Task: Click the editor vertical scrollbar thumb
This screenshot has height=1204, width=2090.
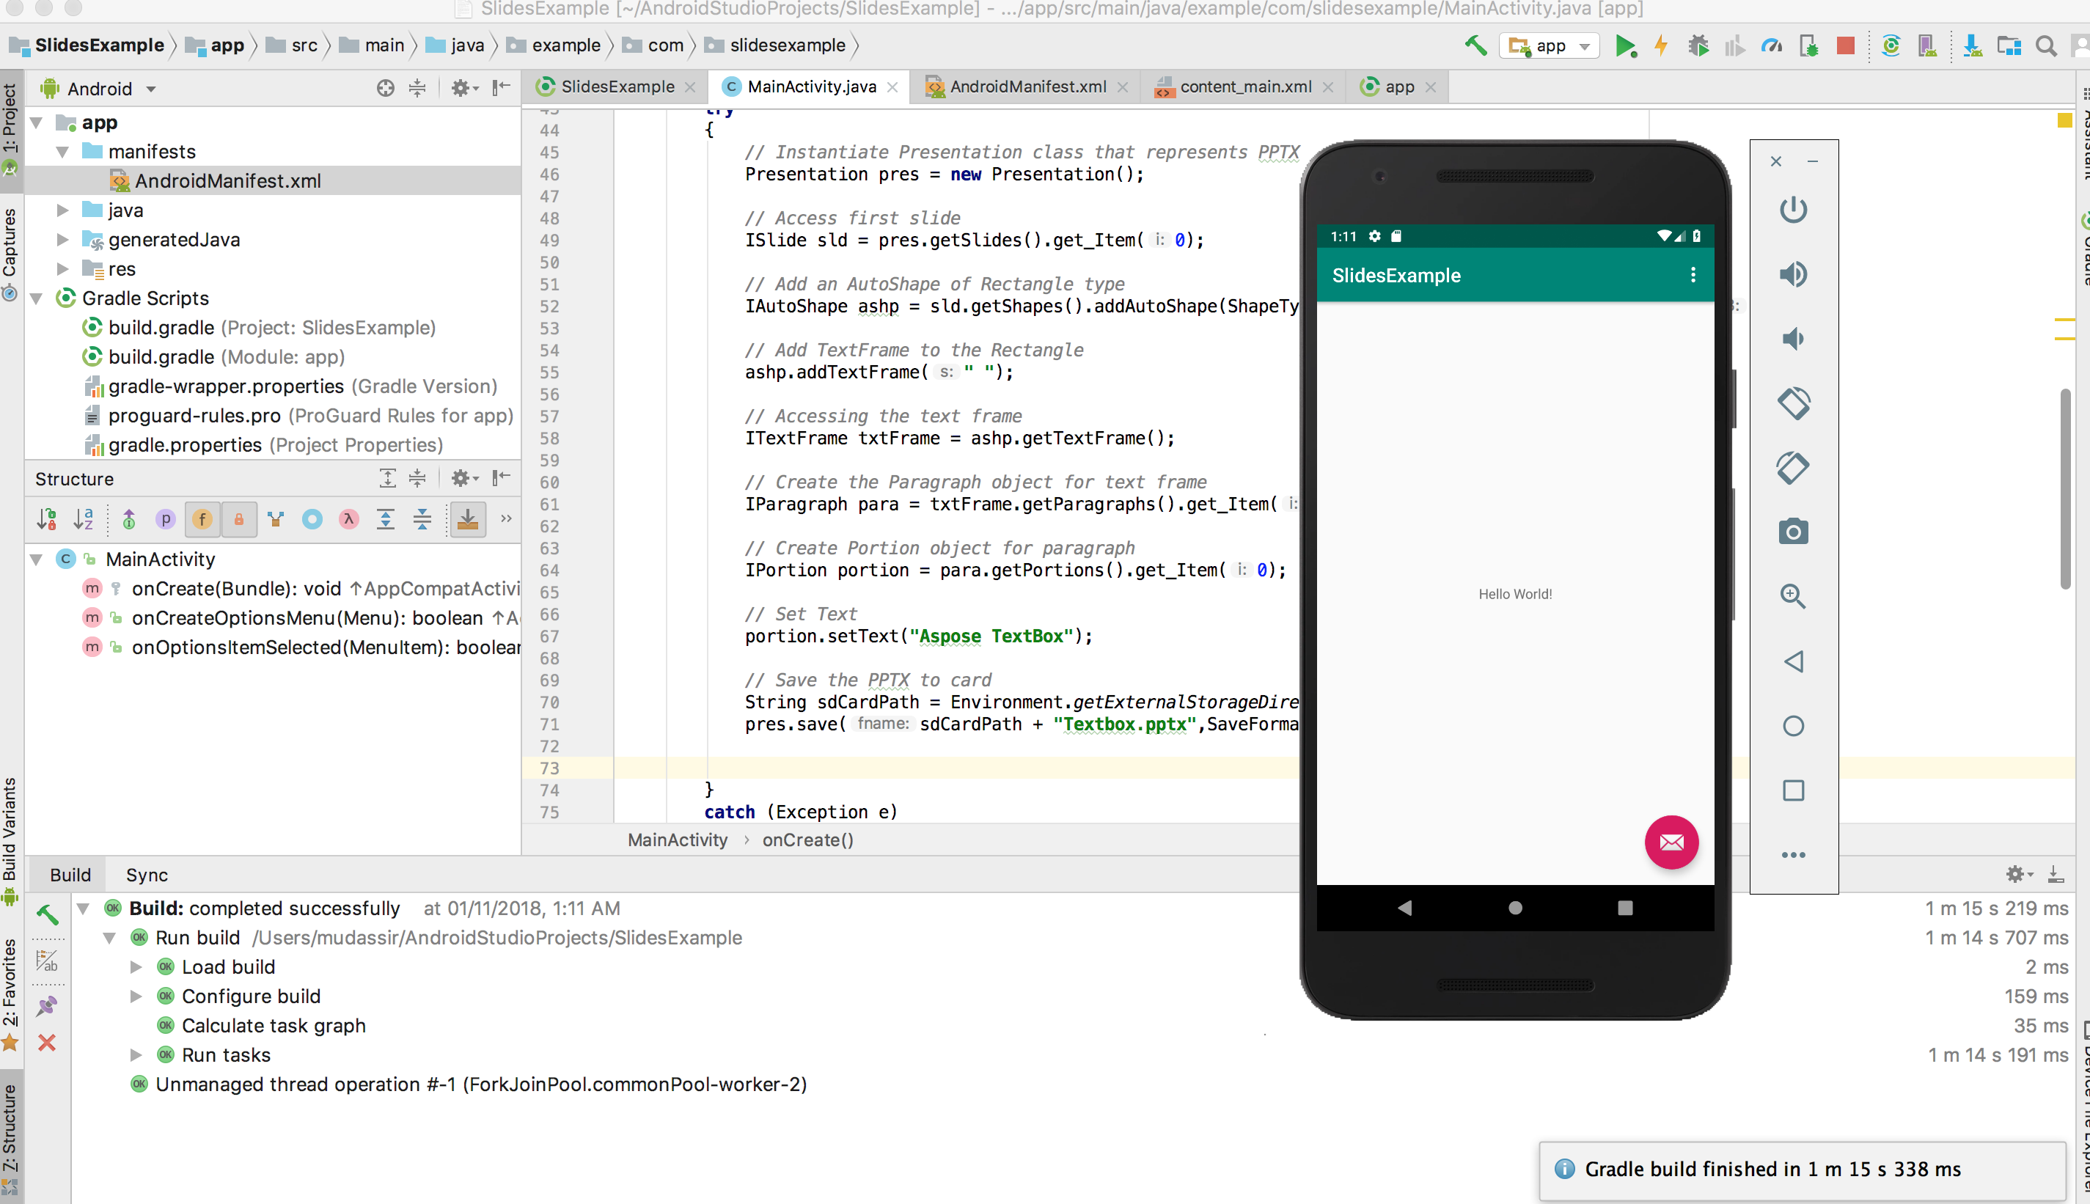Action: [2065, 488]
